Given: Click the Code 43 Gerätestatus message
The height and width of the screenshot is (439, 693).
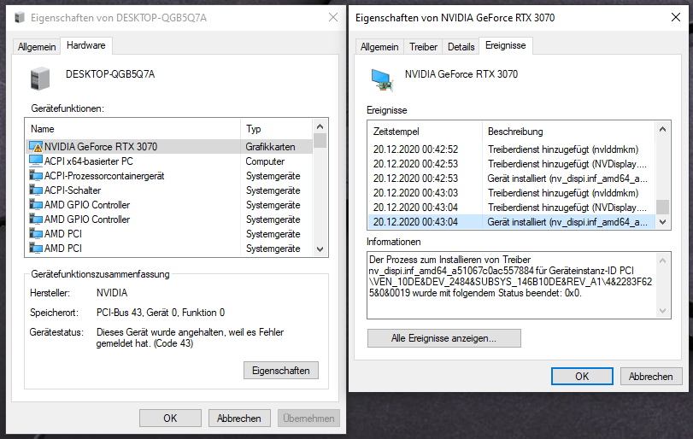Looking at the screenshot, I should (x=190, y=338).
